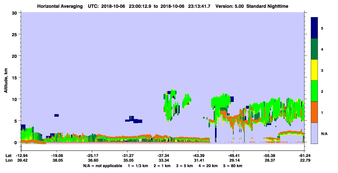Click the '2 = 1 km' legend text
The width and height of the screenshot is (338, 173).
tap(162, 166)
